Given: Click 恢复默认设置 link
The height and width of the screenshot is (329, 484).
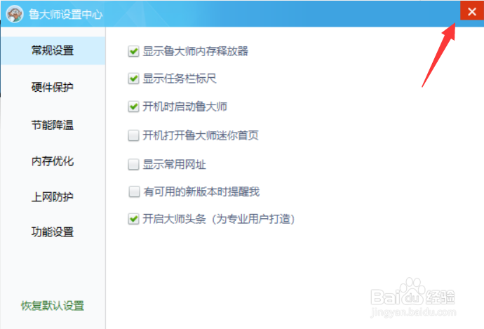Looking at the screenshot, I should (53, 306).
